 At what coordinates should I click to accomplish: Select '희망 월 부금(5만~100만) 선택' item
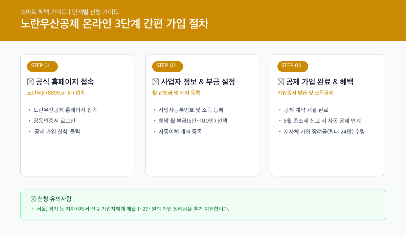coord(193,121)
